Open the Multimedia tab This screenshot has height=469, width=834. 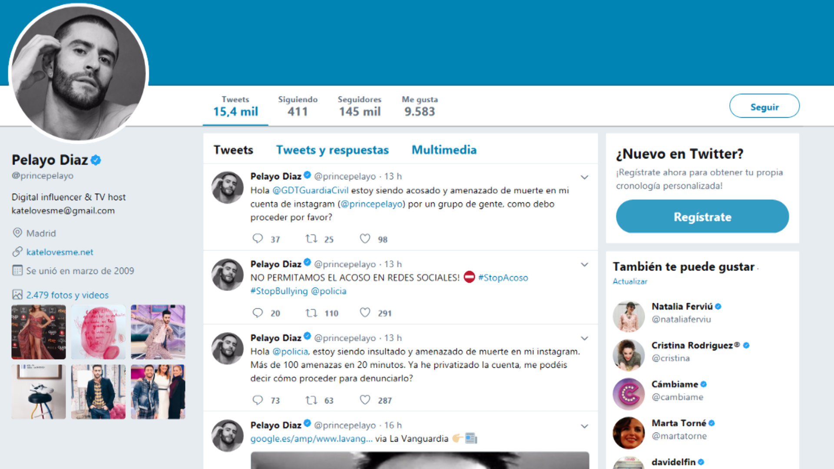point(444,150)
